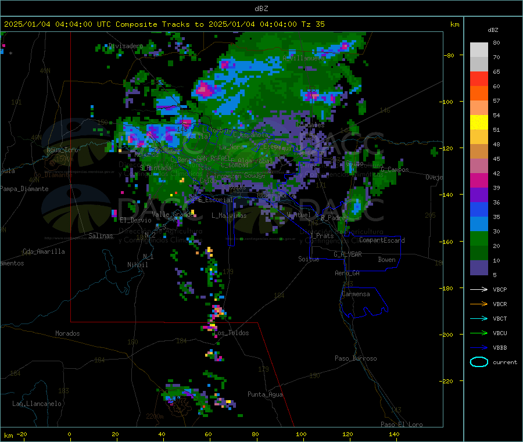The image size is (523, 442).
Task: Click the 'E_Escorial' map label
Action: click(216, 200)
